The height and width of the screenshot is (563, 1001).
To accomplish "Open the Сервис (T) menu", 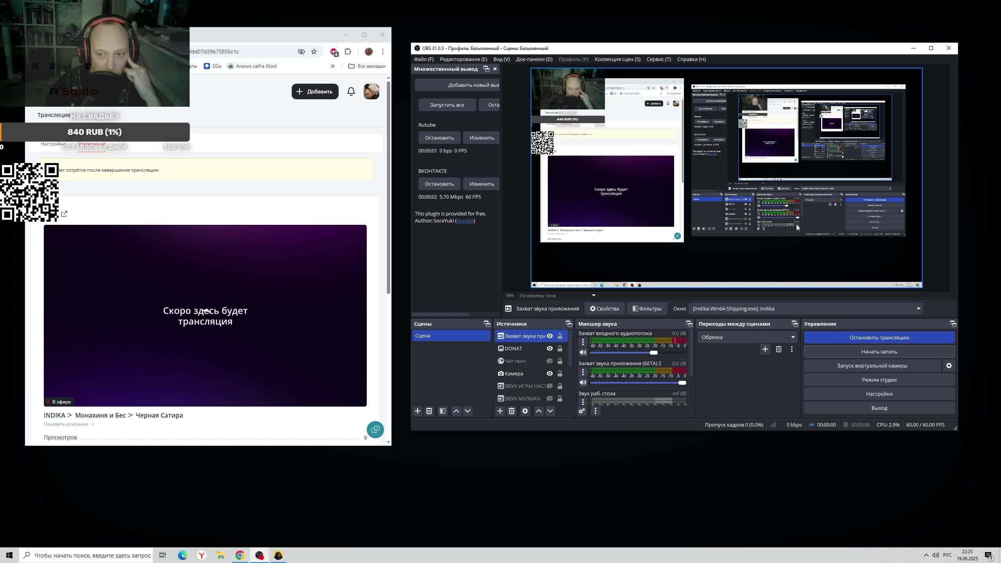I will 658,59.
